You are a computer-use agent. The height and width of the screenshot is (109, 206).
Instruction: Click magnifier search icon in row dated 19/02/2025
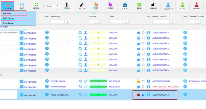tap(80, 33)
